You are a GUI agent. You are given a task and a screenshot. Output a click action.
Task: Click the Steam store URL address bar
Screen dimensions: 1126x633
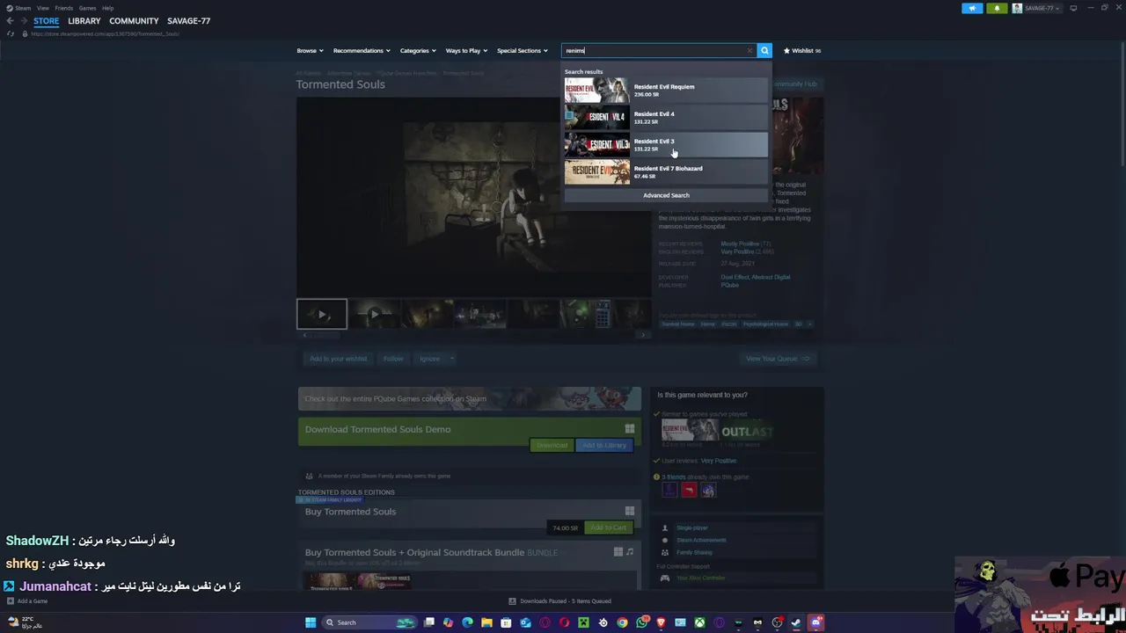(x=106, y=33)
